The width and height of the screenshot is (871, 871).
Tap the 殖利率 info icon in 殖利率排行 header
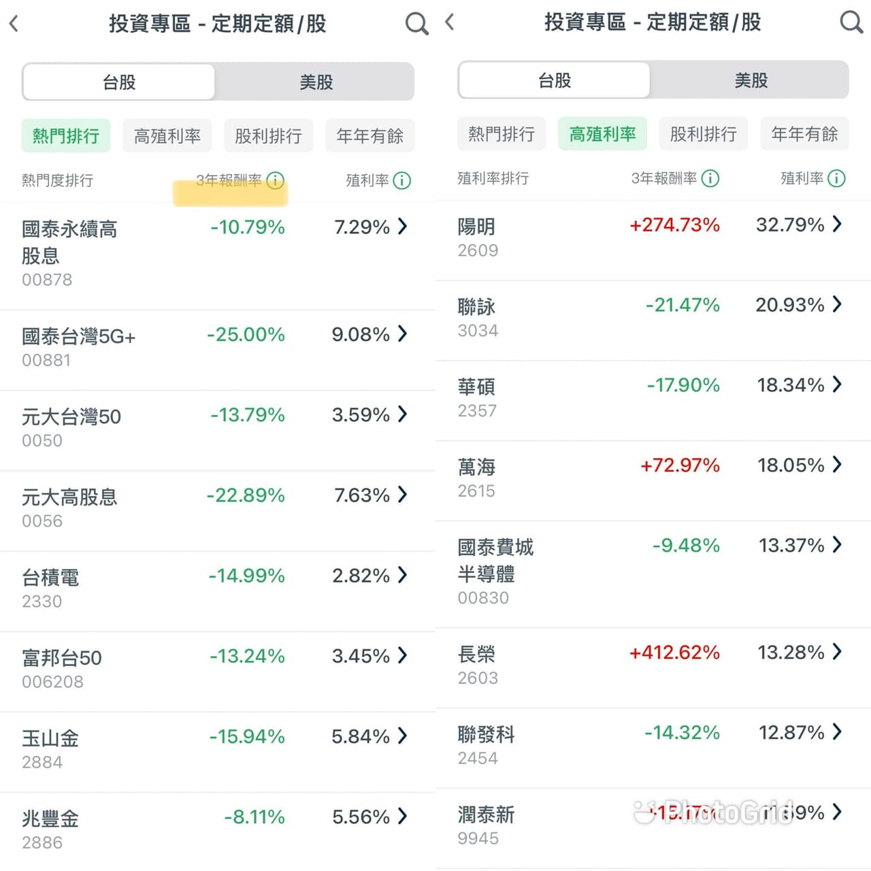(x=836, y=178)
